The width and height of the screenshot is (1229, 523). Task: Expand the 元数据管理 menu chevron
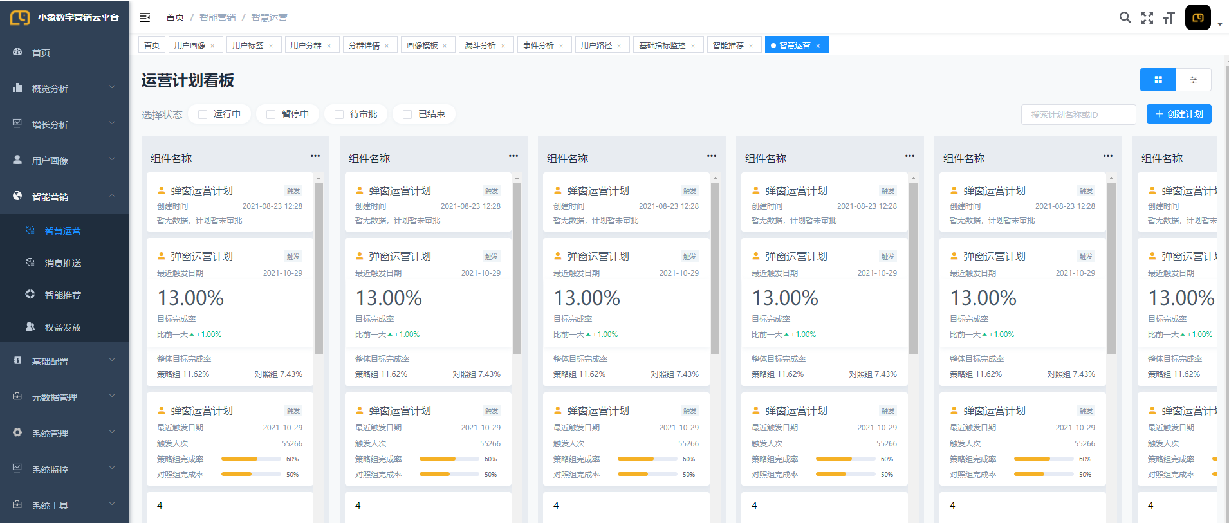[112, 396]
